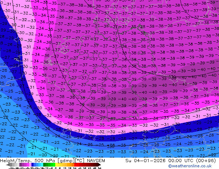This screenshot has height=169, width=219.
Task: Click the '54' legend scale value at far right
Action: coord(99,168)
